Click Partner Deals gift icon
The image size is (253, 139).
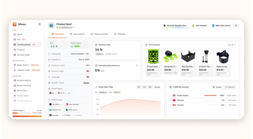pos(15,96)
